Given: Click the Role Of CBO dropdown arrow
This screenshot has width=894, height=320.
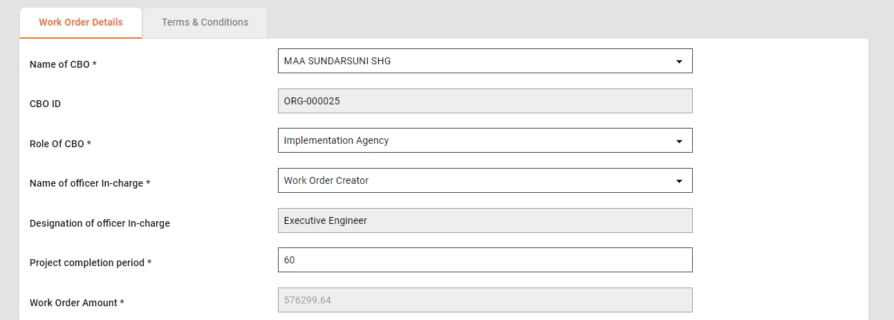Looking at the screenshot, I should [x=679, y=141].
